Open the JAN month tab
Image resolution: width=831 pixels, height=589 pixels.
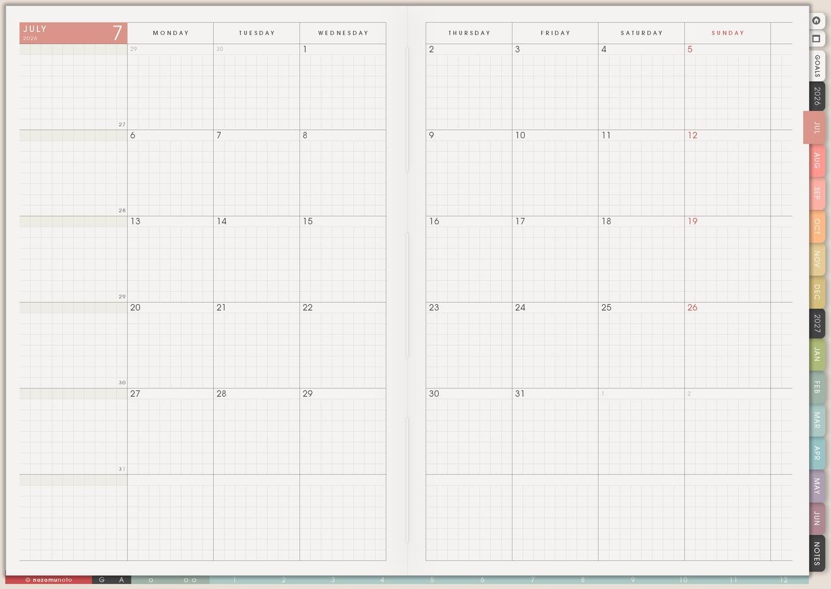(817, 355)
